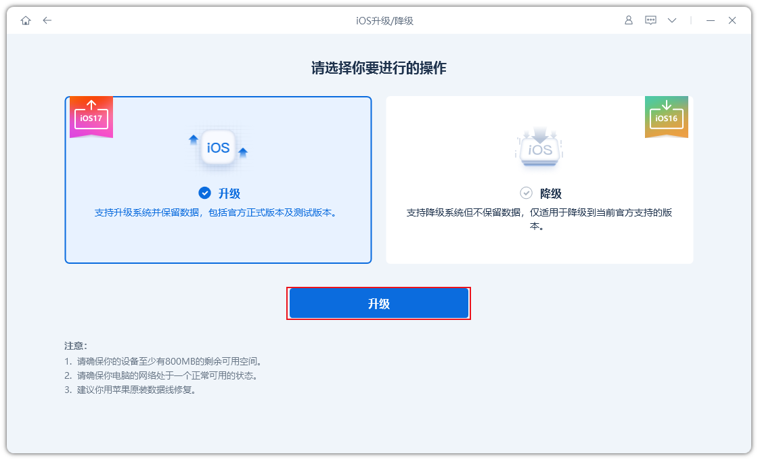Open the feedback message icon
This screenshot has width=758, height=460.
click(650, 20)
